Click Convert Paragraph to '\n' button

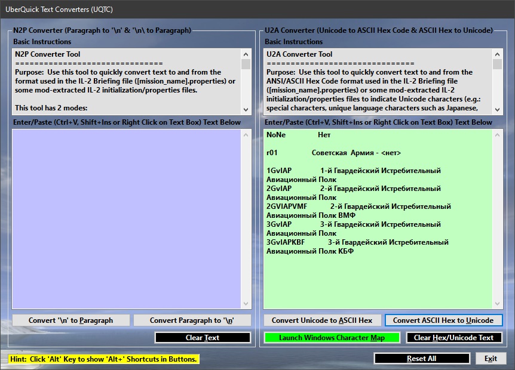point(192,320)
